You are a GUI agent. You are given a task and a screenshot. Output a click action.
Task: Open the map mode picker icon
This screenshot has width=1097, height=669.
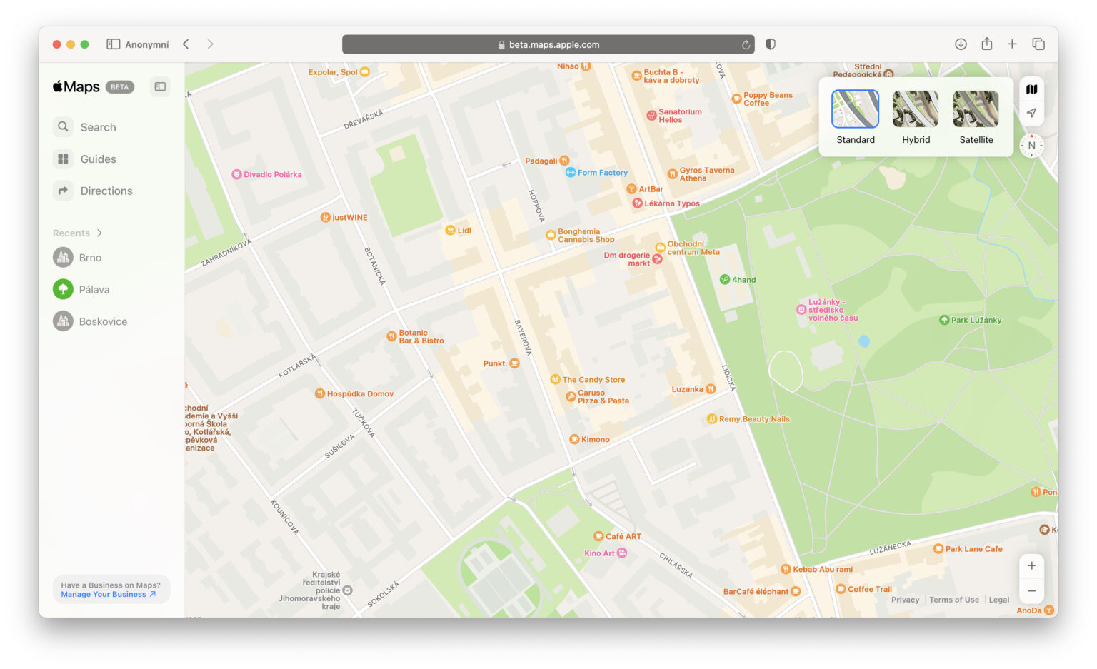(x=1031, y=89)
